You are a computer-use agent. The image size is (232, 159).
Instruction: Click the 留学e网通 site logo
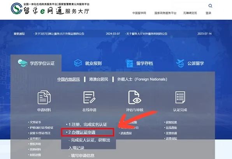pos(50,9)
